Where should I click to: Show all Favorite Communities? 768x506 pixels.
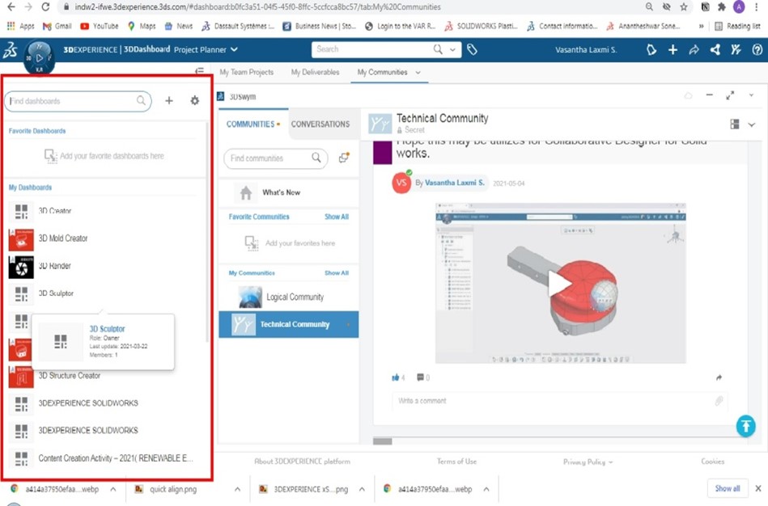pyautogui.click(x=337, y=217)
